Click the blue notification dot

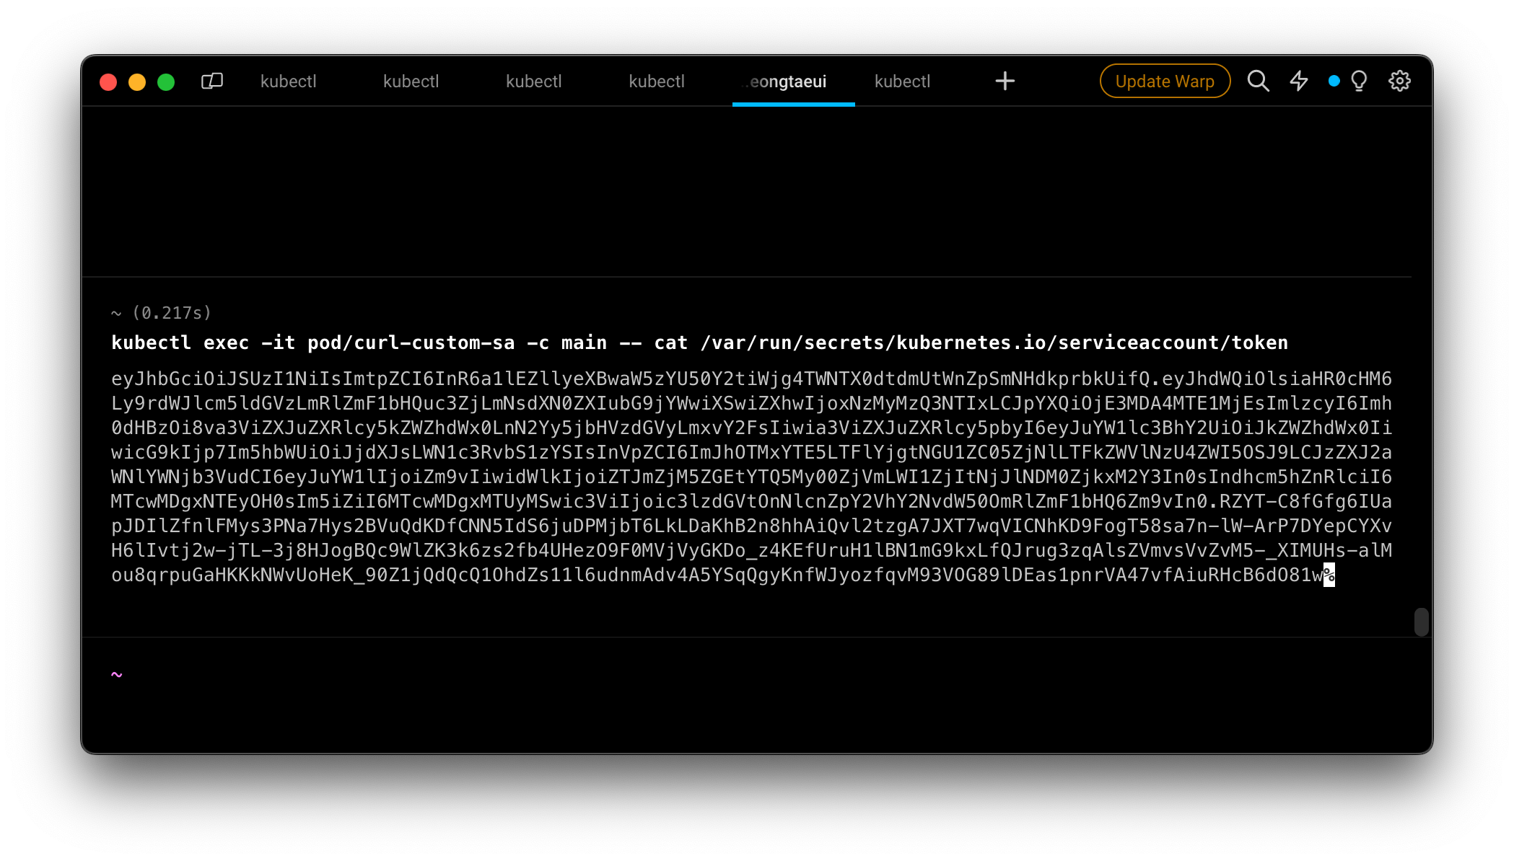[1334, 81]
